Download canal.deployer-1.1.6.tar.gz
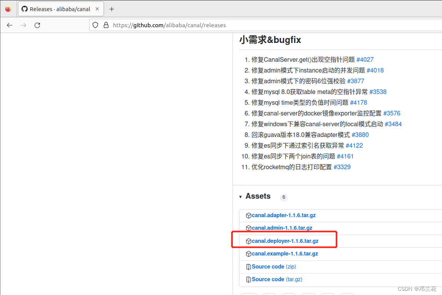Screen dimensions: 442x295 [x=285, y=241]
